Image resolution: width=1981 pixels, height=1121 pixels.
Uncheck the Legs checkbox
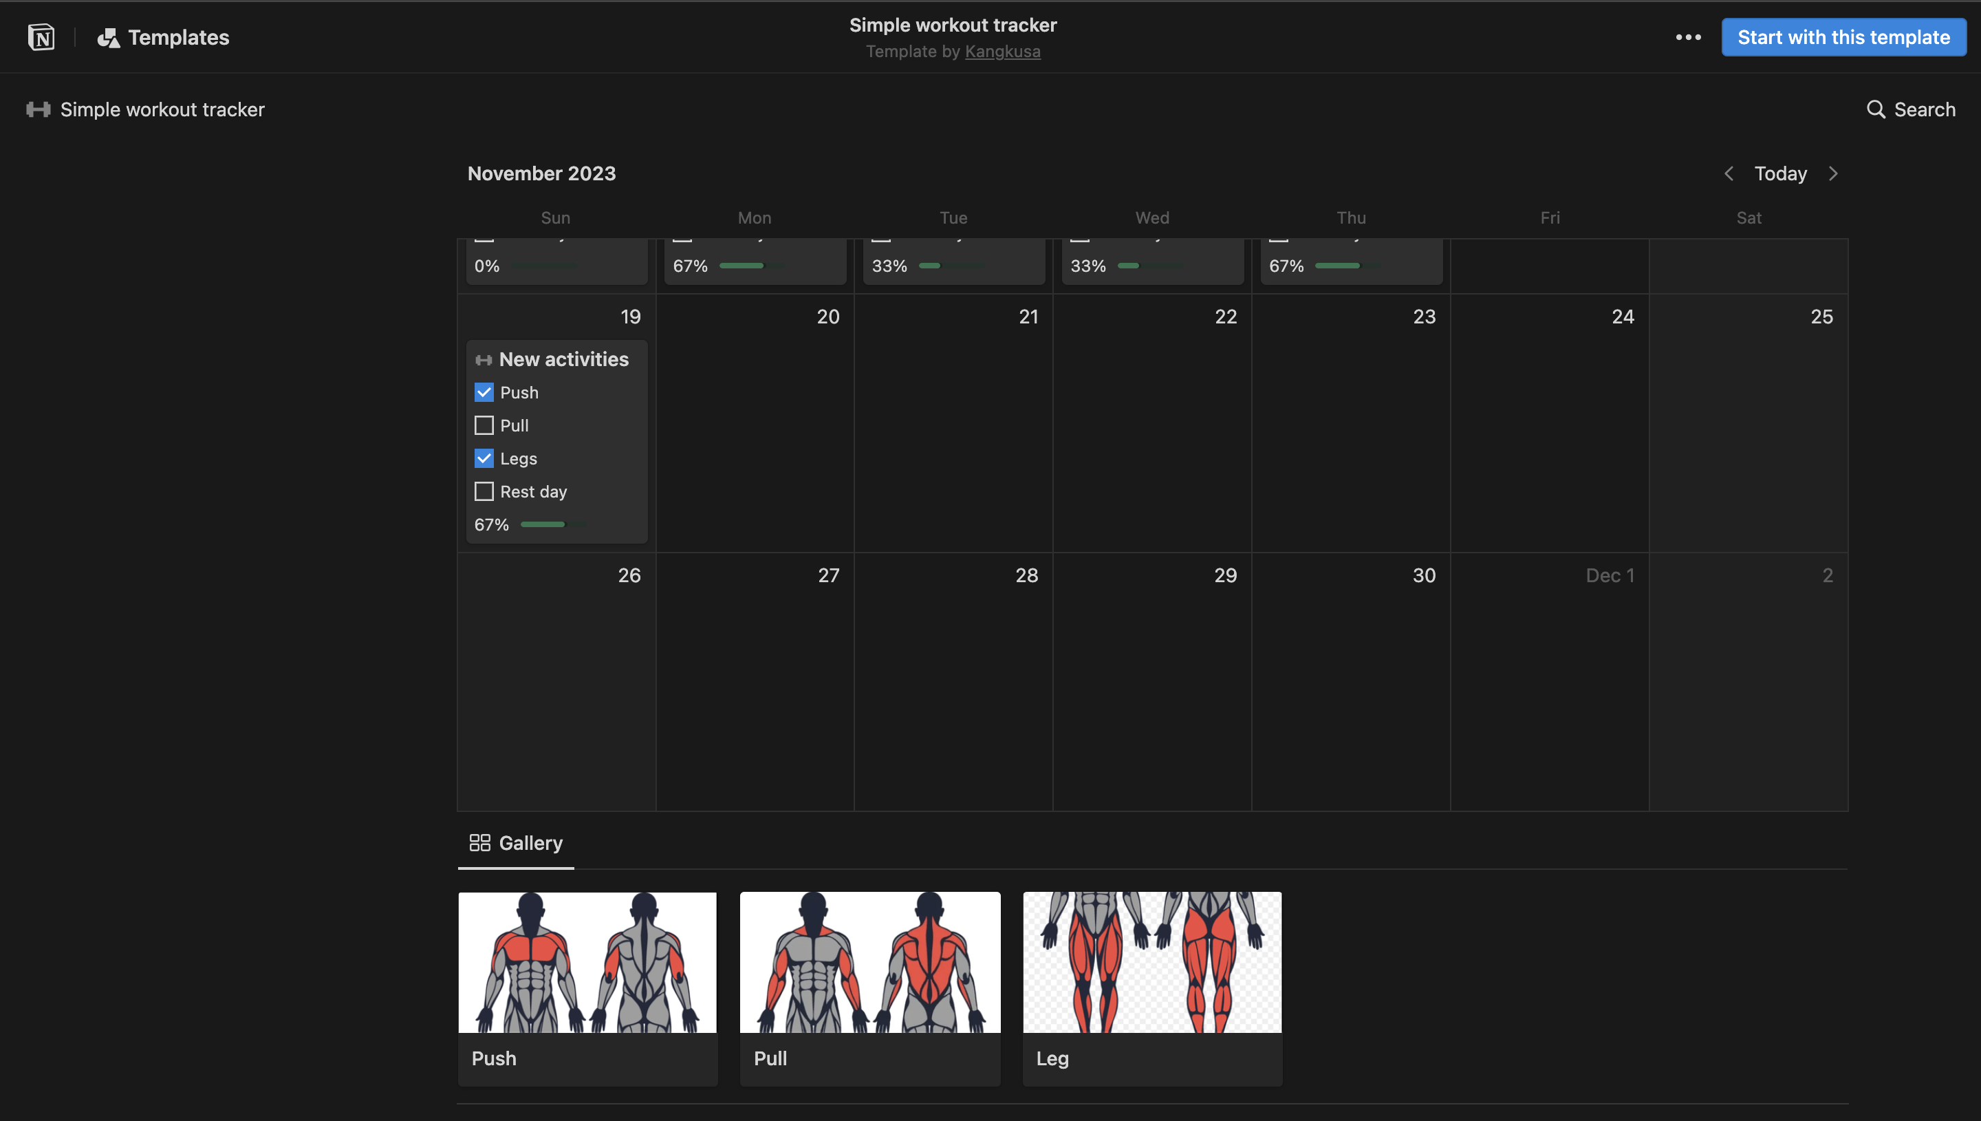tap(484, 459)
